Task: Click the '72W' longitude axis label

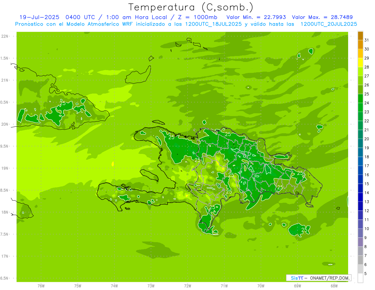Action: pos(187,286)
